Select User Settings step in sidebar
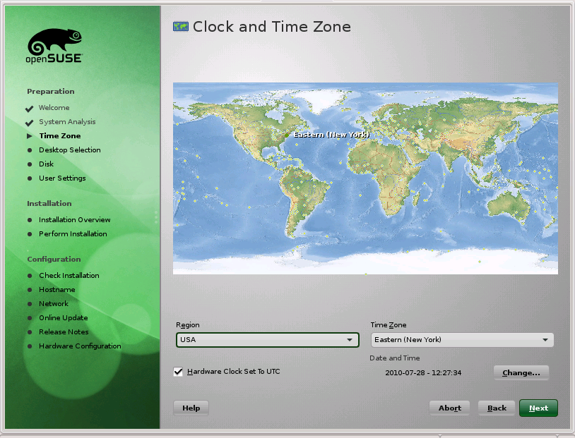This screenshot has width=575, height=438. click(x=62, y=178)
